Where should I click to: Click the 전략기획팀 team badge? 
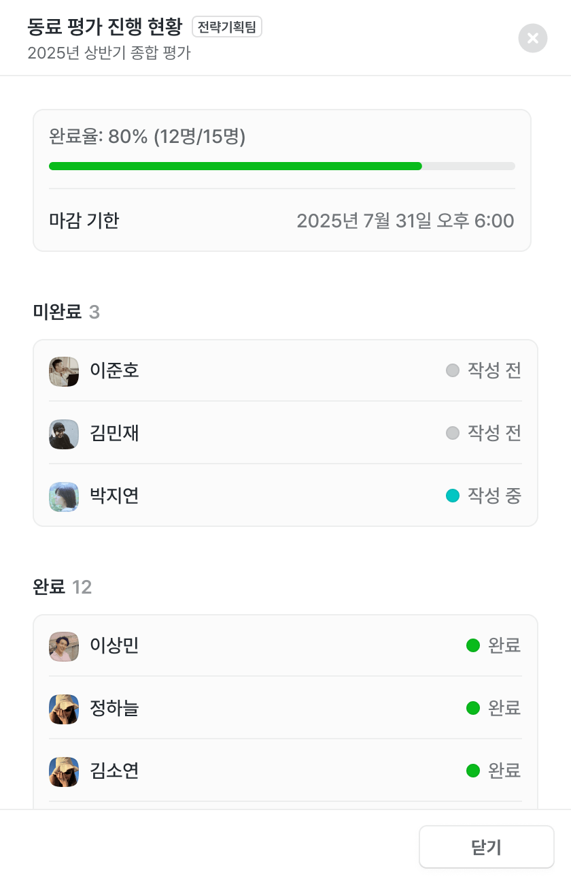point(227,27)
